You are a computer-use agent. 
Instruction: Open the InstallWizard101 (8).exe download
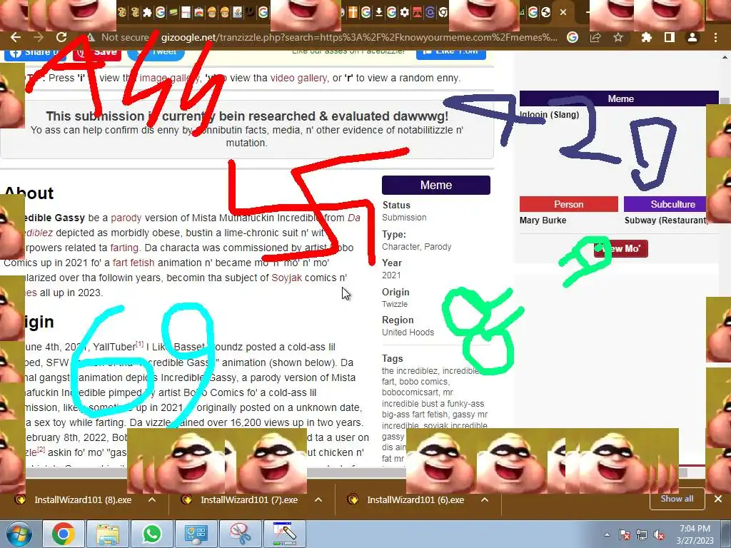click(x=83, y=499)
